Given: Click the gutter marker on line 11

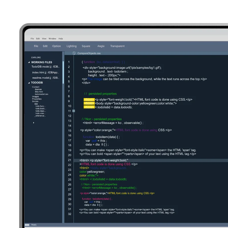Looking at the screenshot, I should (x=74, y=111).
